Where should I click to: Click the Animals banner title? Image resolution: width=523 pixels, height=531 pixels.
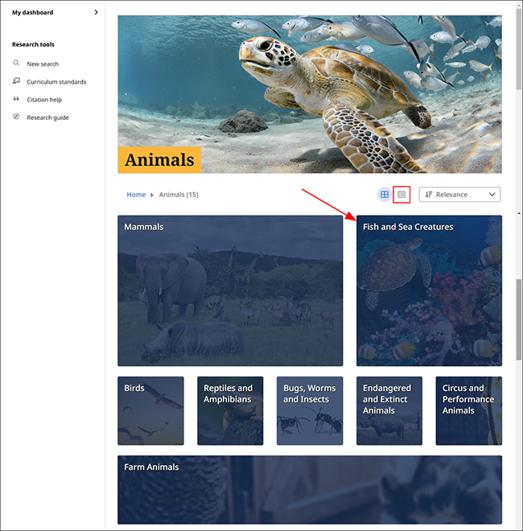coord(159,160)
